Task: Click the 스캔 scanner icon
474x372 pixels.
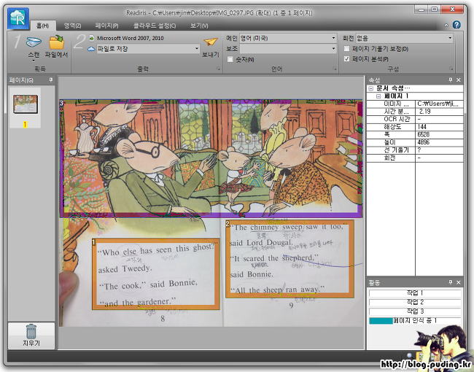Action: coord(34,42)
